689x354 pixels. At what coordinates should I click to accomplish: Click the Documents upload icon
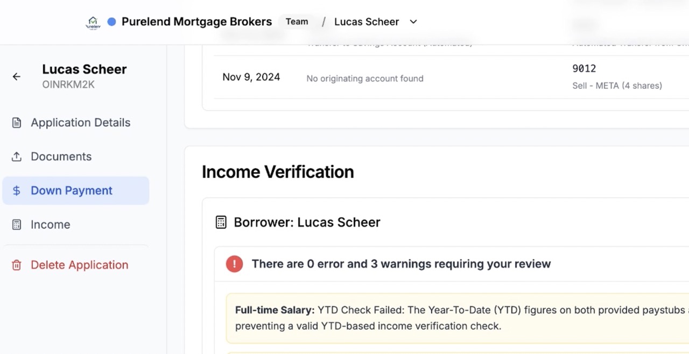(x=17, y=157)
